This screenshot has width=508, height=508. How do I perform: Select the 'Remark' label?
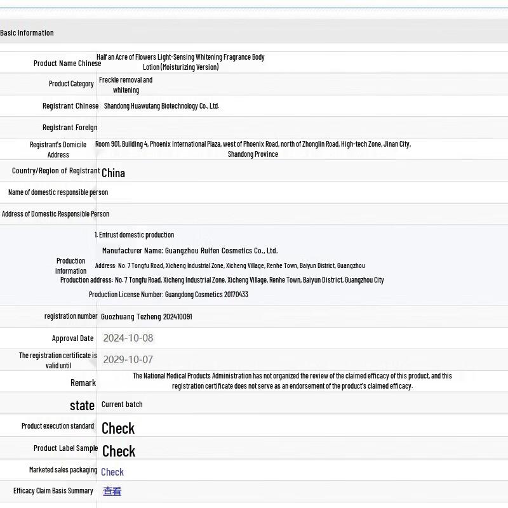tap(83, 383)
